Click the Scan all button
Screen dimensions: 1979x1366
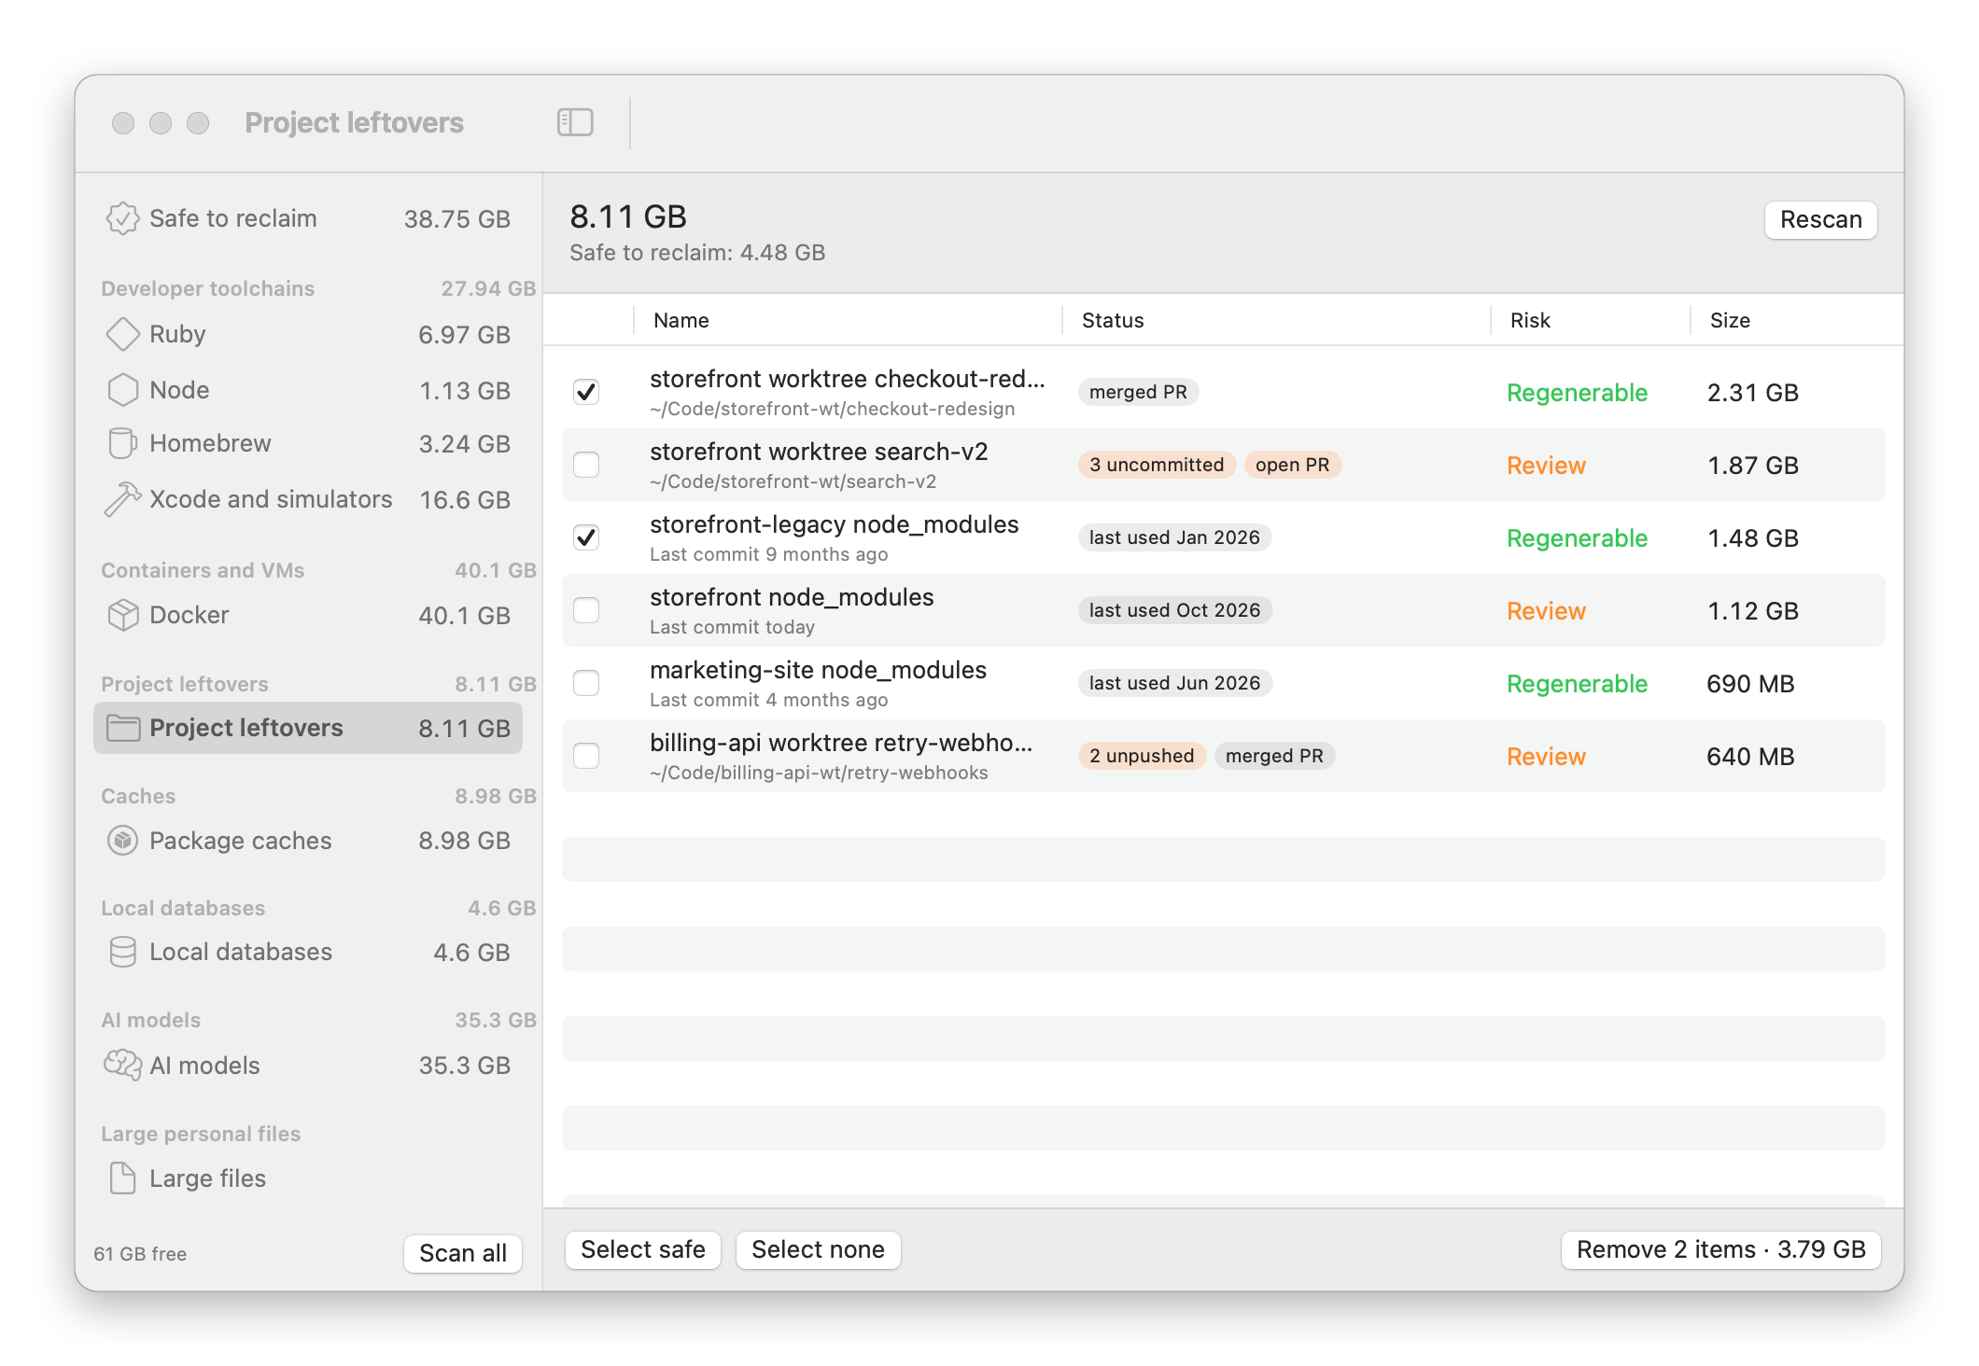pos(463,1253)
